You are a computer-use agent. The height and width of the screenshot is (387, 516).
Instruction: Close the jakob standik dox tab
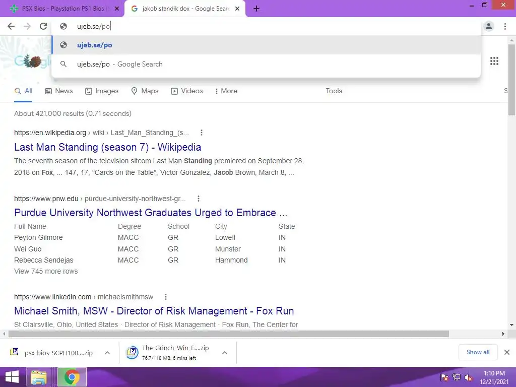(x=237, y=9)
